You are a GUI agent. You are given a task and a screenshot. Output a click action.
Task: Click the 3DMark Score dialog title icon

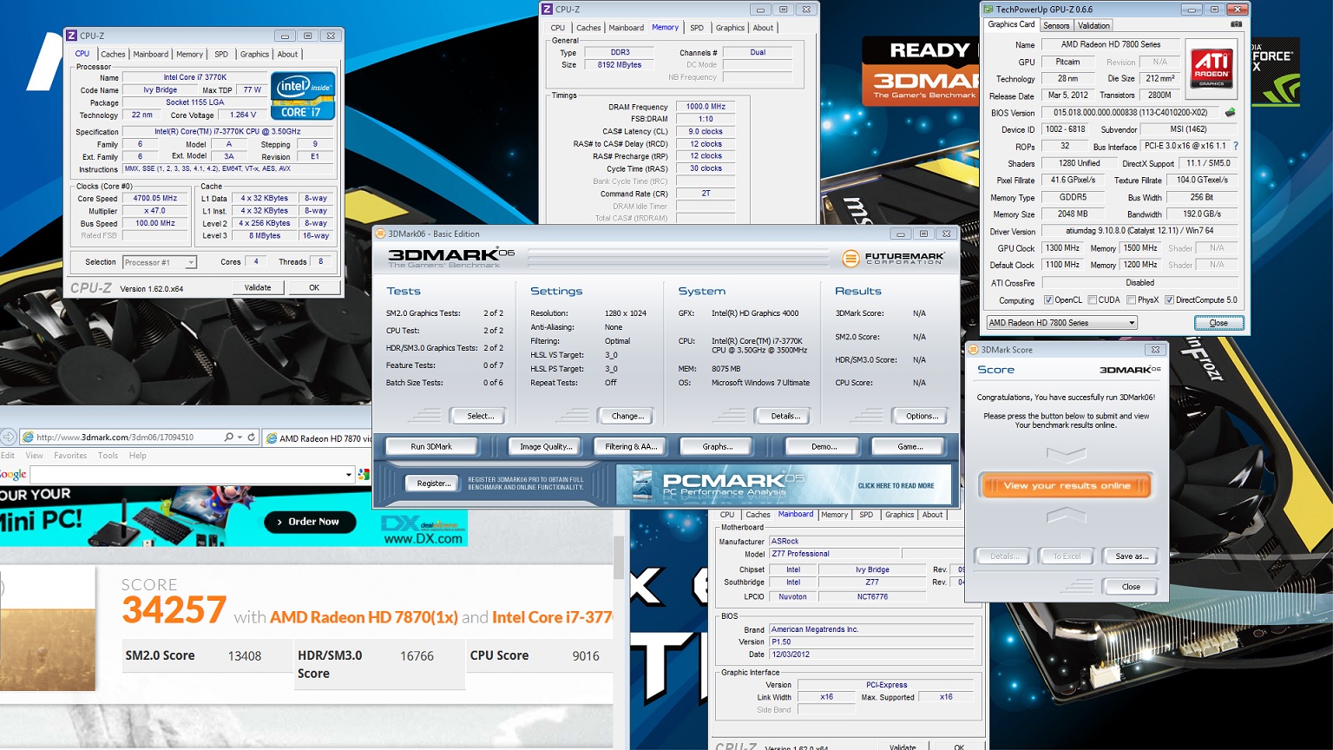tap(974, 350)
